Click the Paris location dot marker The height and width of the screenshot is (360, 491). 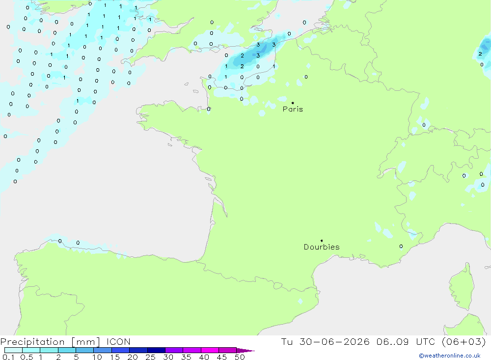(293, 103)
